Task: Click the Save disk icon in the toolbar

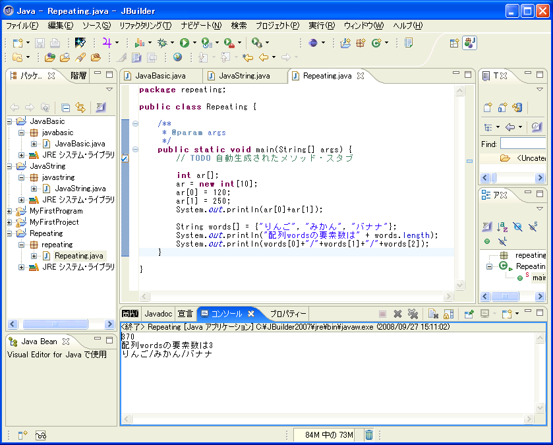Action: [40, 43]
